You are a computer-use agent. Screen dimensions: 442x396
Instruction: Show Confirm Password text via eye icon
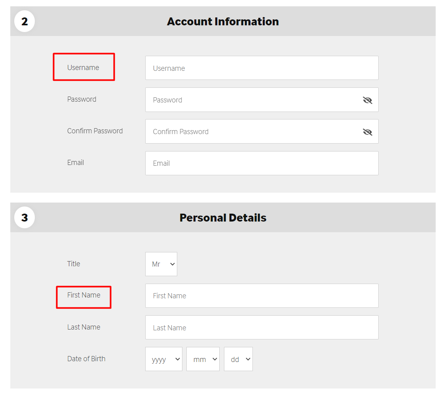[368, 132]
